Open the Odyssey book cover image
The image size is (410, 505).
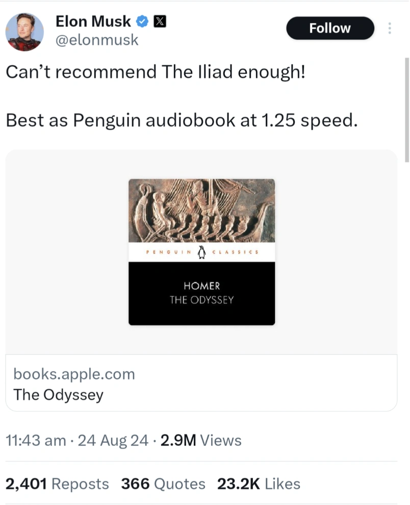click(201, 251)
